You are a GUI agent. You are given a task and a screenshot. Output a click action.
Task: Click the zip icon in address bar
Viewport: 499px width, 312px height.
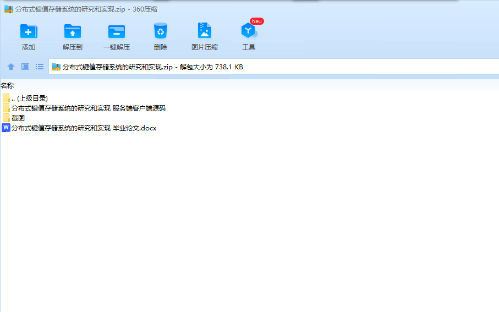coord(56,67)
